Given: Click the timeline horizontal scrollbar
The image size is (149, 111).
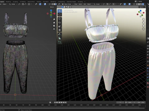Looking at the screenshot, I should (72, 108).
